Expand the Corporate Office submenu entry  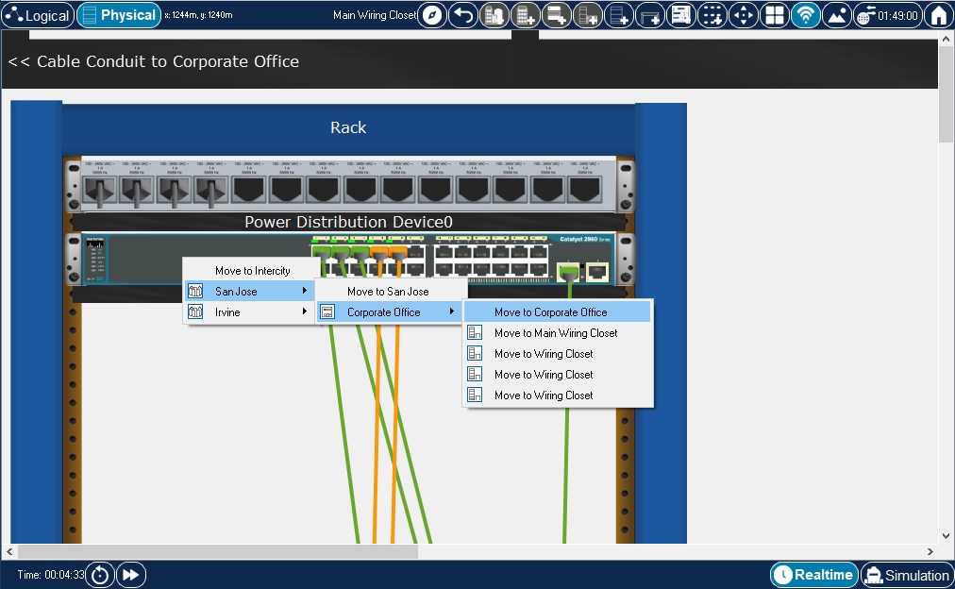coord(388,312)
